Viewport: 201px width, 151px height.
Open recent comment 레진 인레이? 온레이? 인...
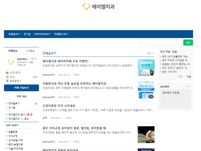click(175, 68)
